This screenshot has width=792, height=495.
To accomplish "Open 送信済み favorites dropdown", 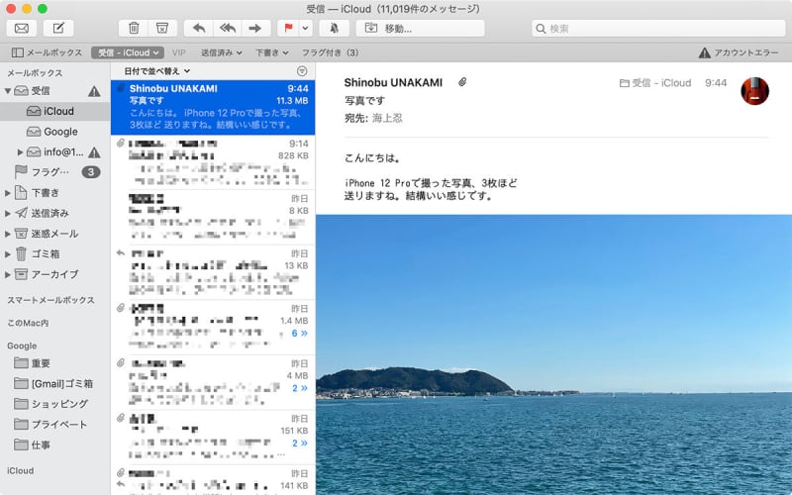I will [x=221, y=52].
